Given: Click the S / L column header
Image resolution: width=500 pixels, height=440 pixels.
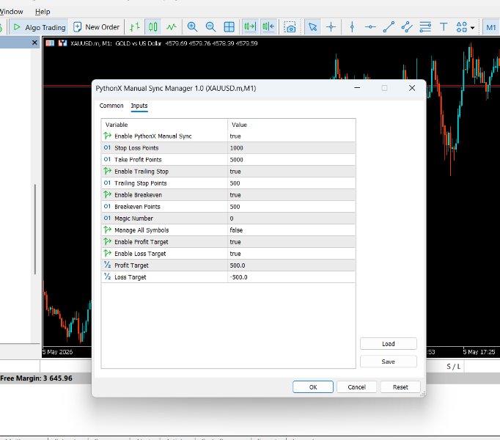Looking at the screenshot, I should click(x=453, y=367).
